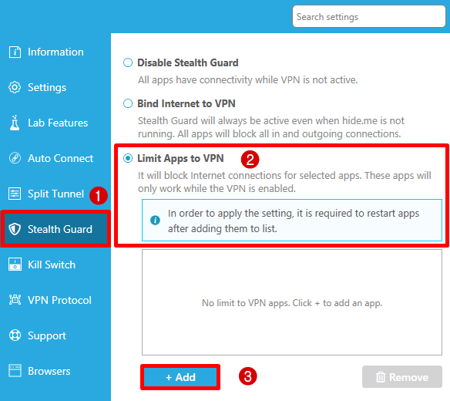Click the Kill Switch icon
450x401 pixels.
coord(15,265)
